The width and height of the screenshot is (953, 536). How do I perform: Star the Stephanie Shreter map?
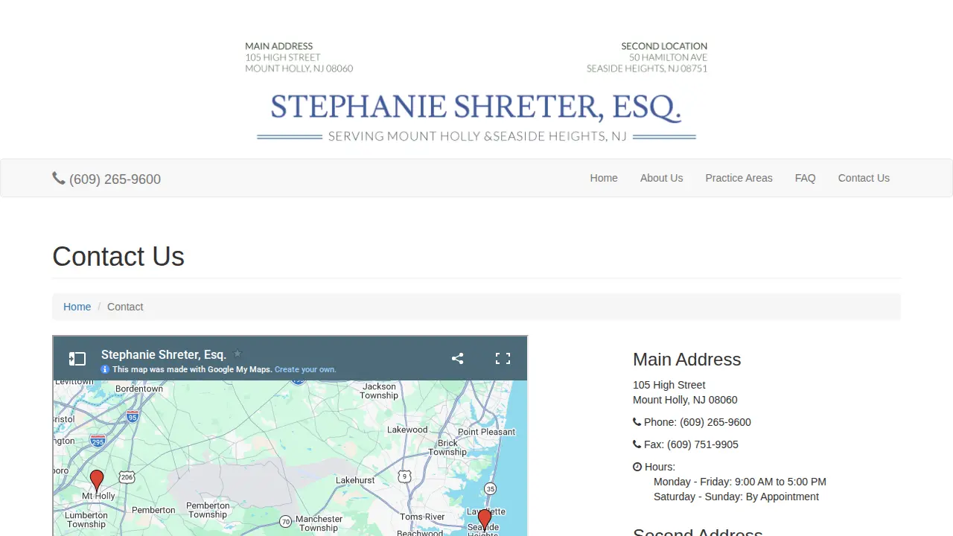tap(238, 354)
